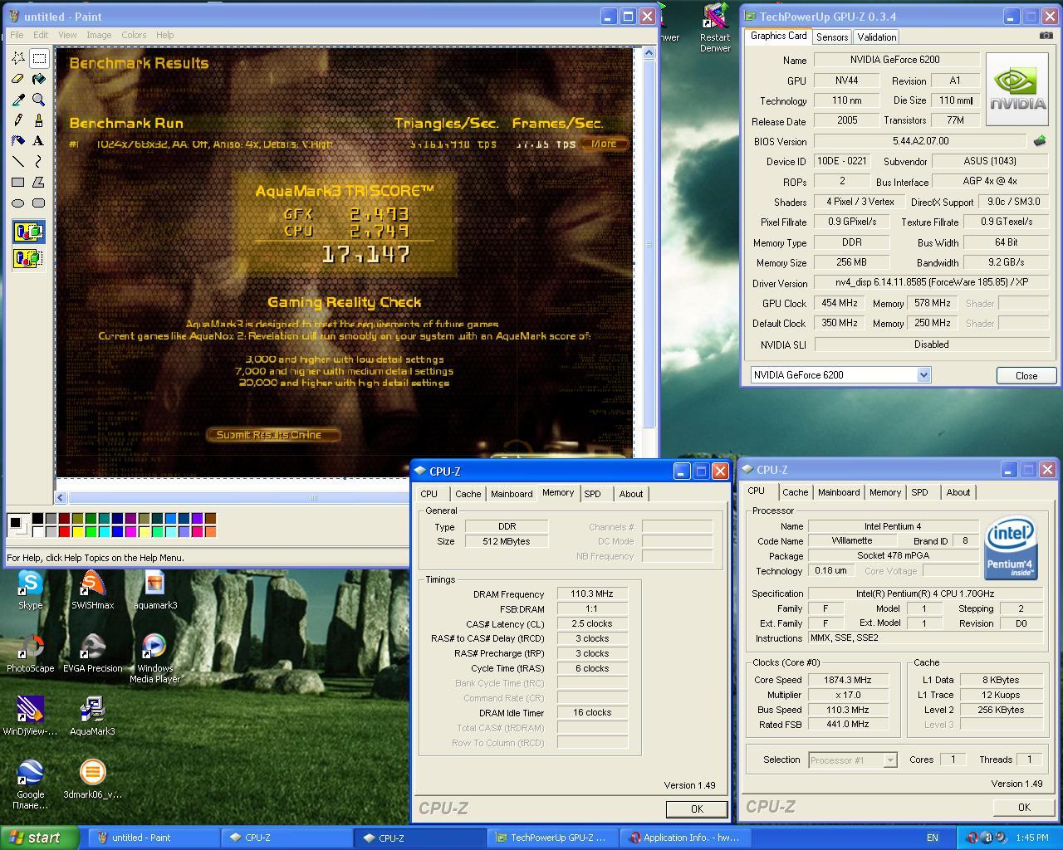Select the rectangular Select tool in Paint

[39, 58]
